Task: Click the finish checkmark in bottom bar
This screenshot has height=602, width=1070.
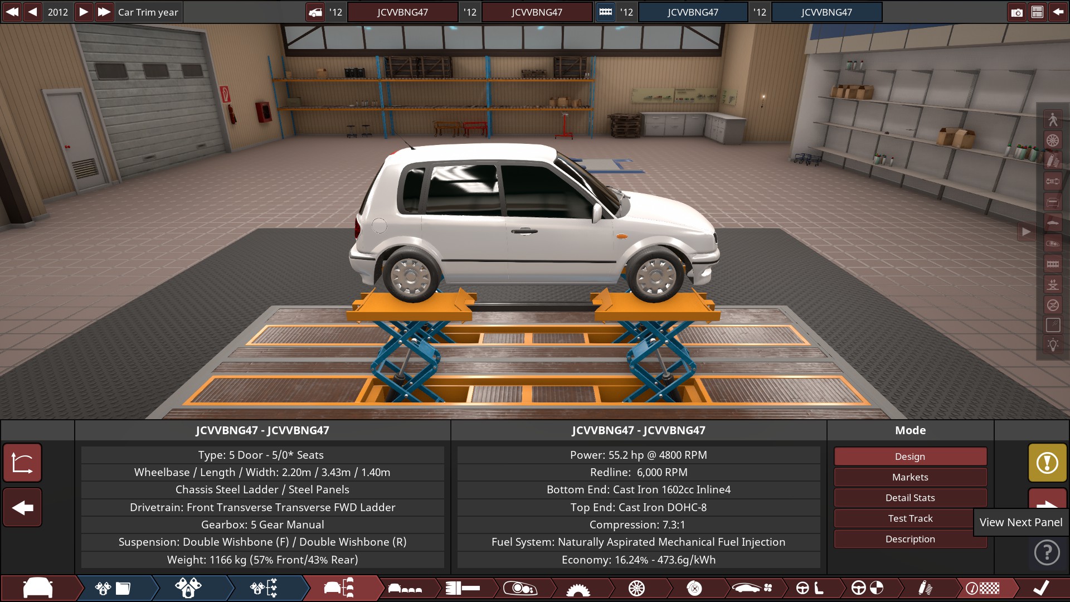Action: point(1041,588)
